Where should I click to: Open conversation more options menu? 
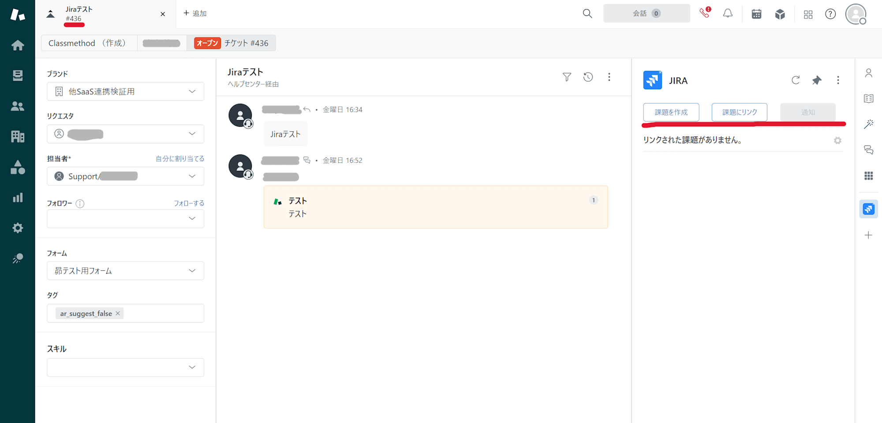coord(609,77)
